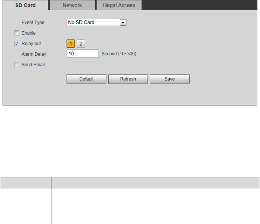Toggle relay-out channel 1 button

click(x=71, y=44)
